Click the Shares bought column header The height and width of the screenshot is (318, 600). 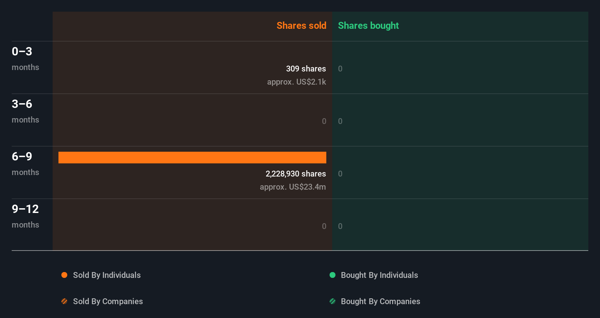368,26
